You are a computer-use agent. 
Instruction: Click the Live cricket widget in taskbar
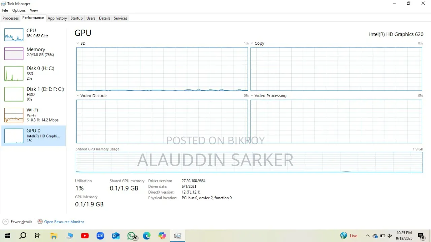click(349, 236)
